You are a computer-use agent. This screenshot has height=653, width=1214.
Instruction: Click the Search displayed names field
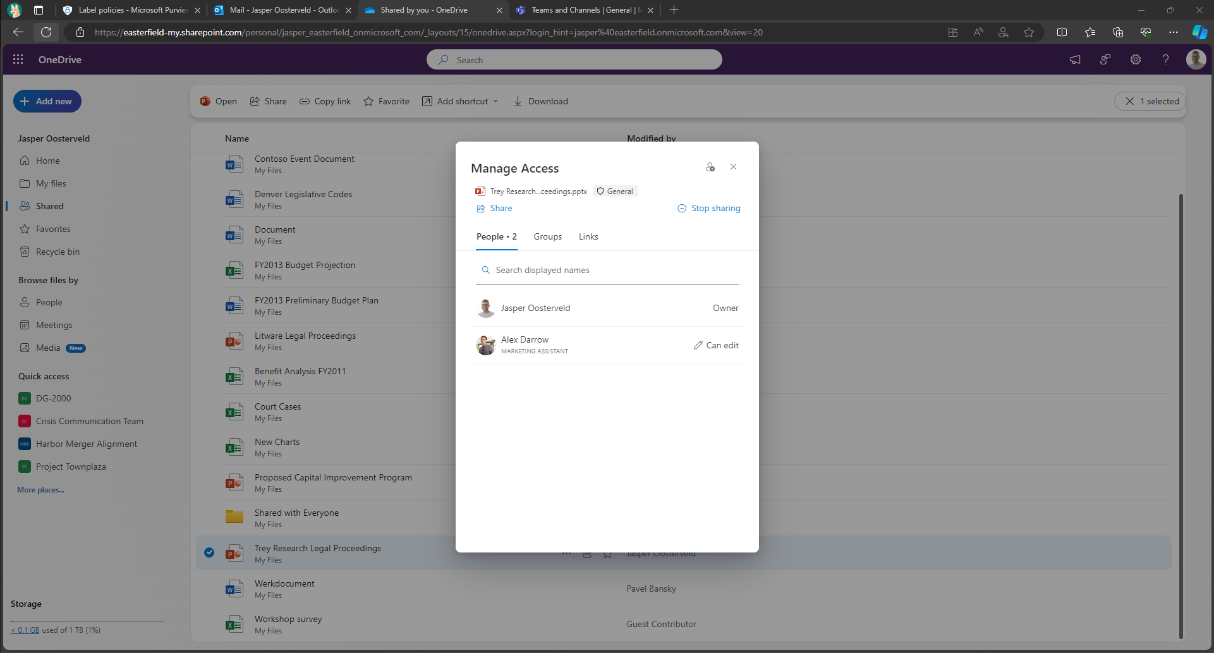click(x=607, y=270)
